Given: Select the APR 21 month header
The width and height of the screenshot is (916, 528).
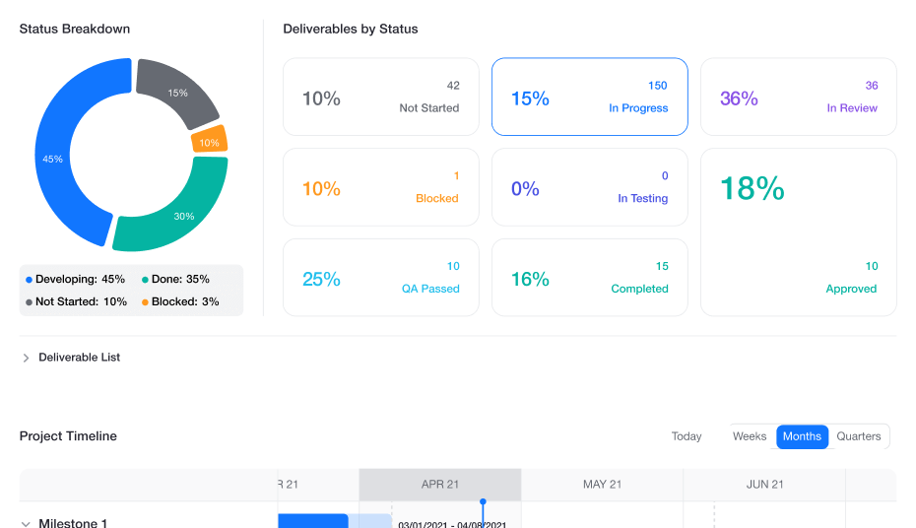Looking at the screenshot, I should (440, 485).
